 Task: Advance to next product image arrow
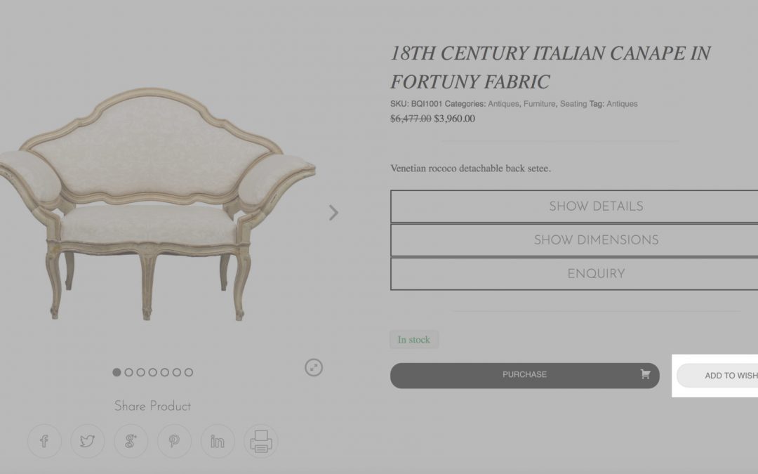click(333, 212)
